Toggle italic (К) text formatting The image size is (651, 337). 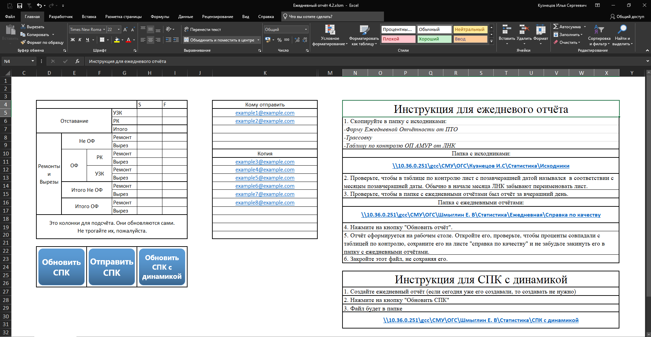point(80,40)
